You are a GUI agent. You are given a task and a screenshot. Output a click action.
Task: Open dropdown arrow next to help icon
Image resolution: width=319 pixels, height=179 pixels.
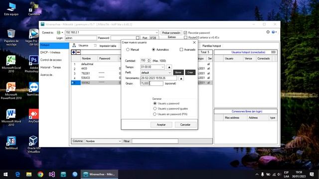[276, 32]
